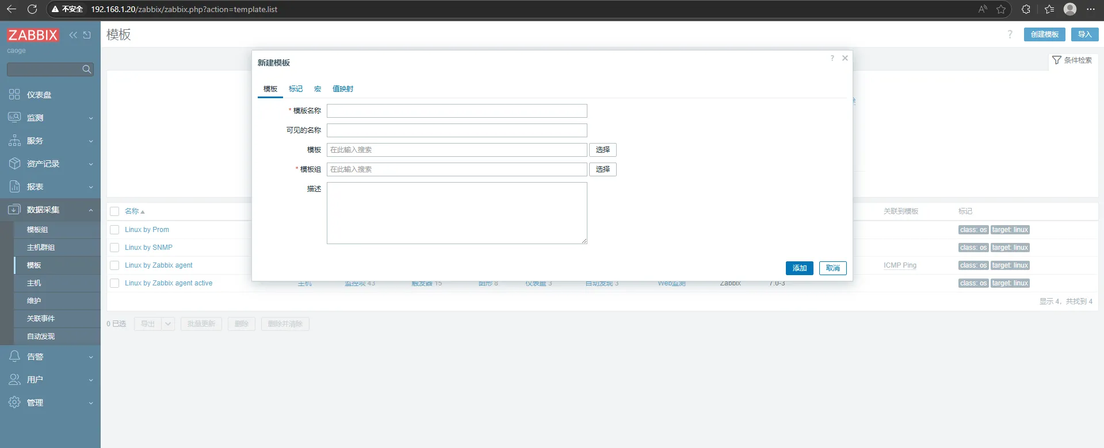
Task: Click the 数据采集 data collection icon
Action: [x=14, y=209]
